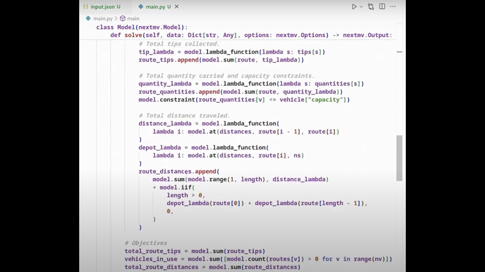Click the sticky 'class Model(nextmv.Model):' line

click(x=142, y=27)
